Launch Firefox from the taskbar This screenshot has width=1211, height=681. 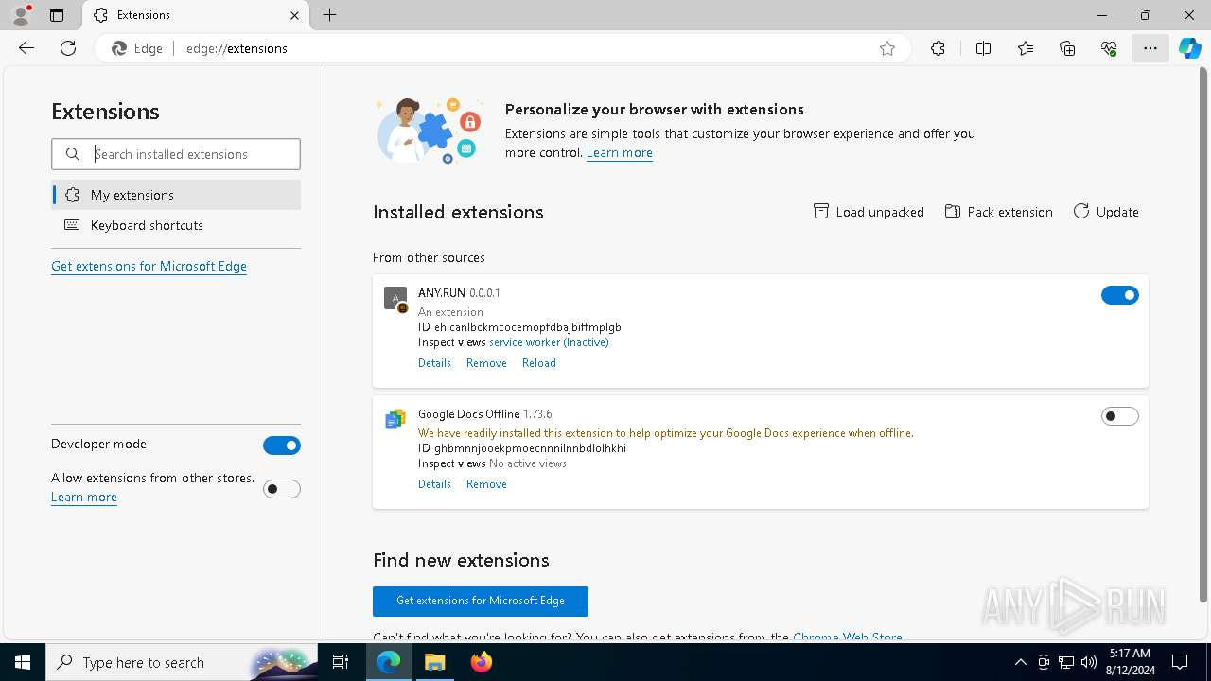click(x=481, y=662)
